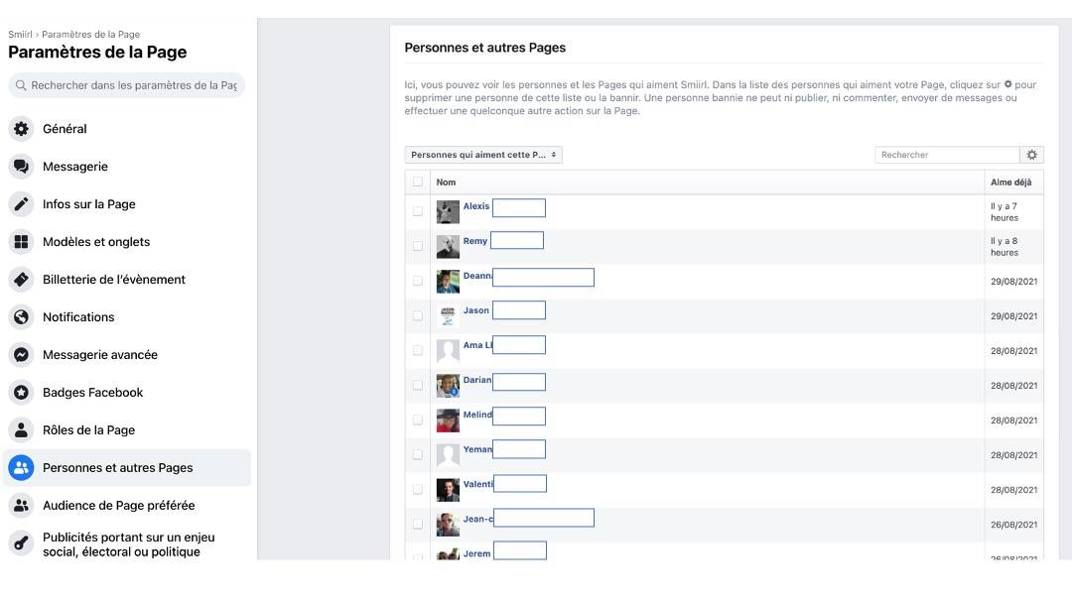Open Messagerie chat bubble icon
The image size is (1072, 603).
22,167
